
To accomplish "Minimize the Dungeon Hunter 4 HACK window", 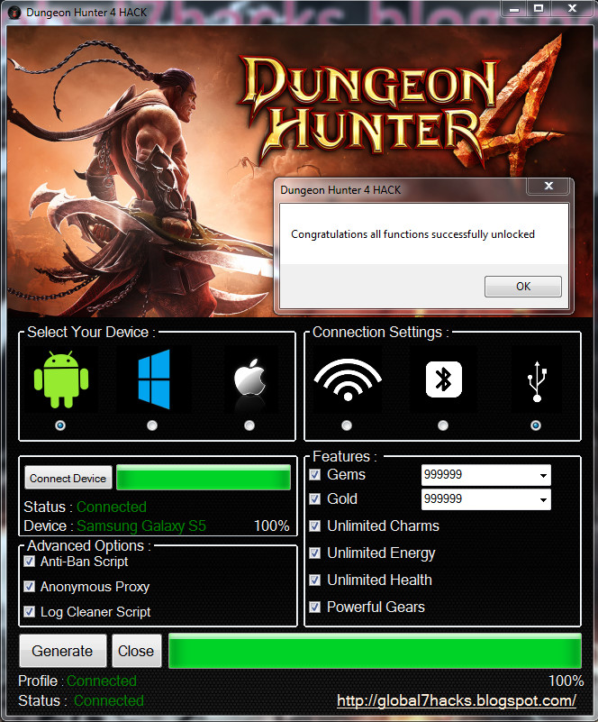I will (x=514, y=9).
